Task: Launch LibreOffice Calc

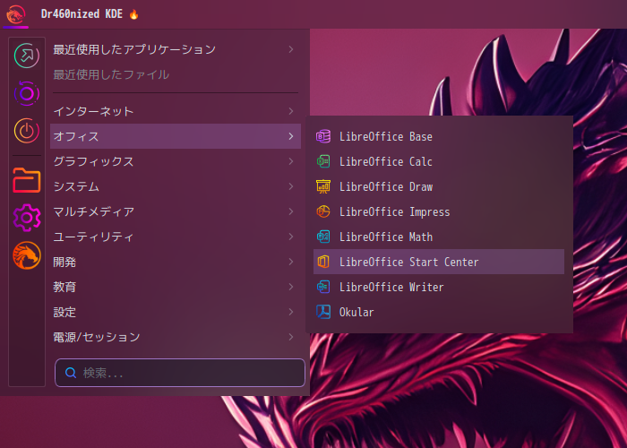Action: [x=439, y=161]
